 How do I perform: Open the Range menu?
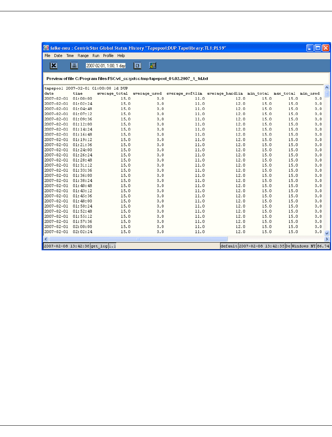83,56
